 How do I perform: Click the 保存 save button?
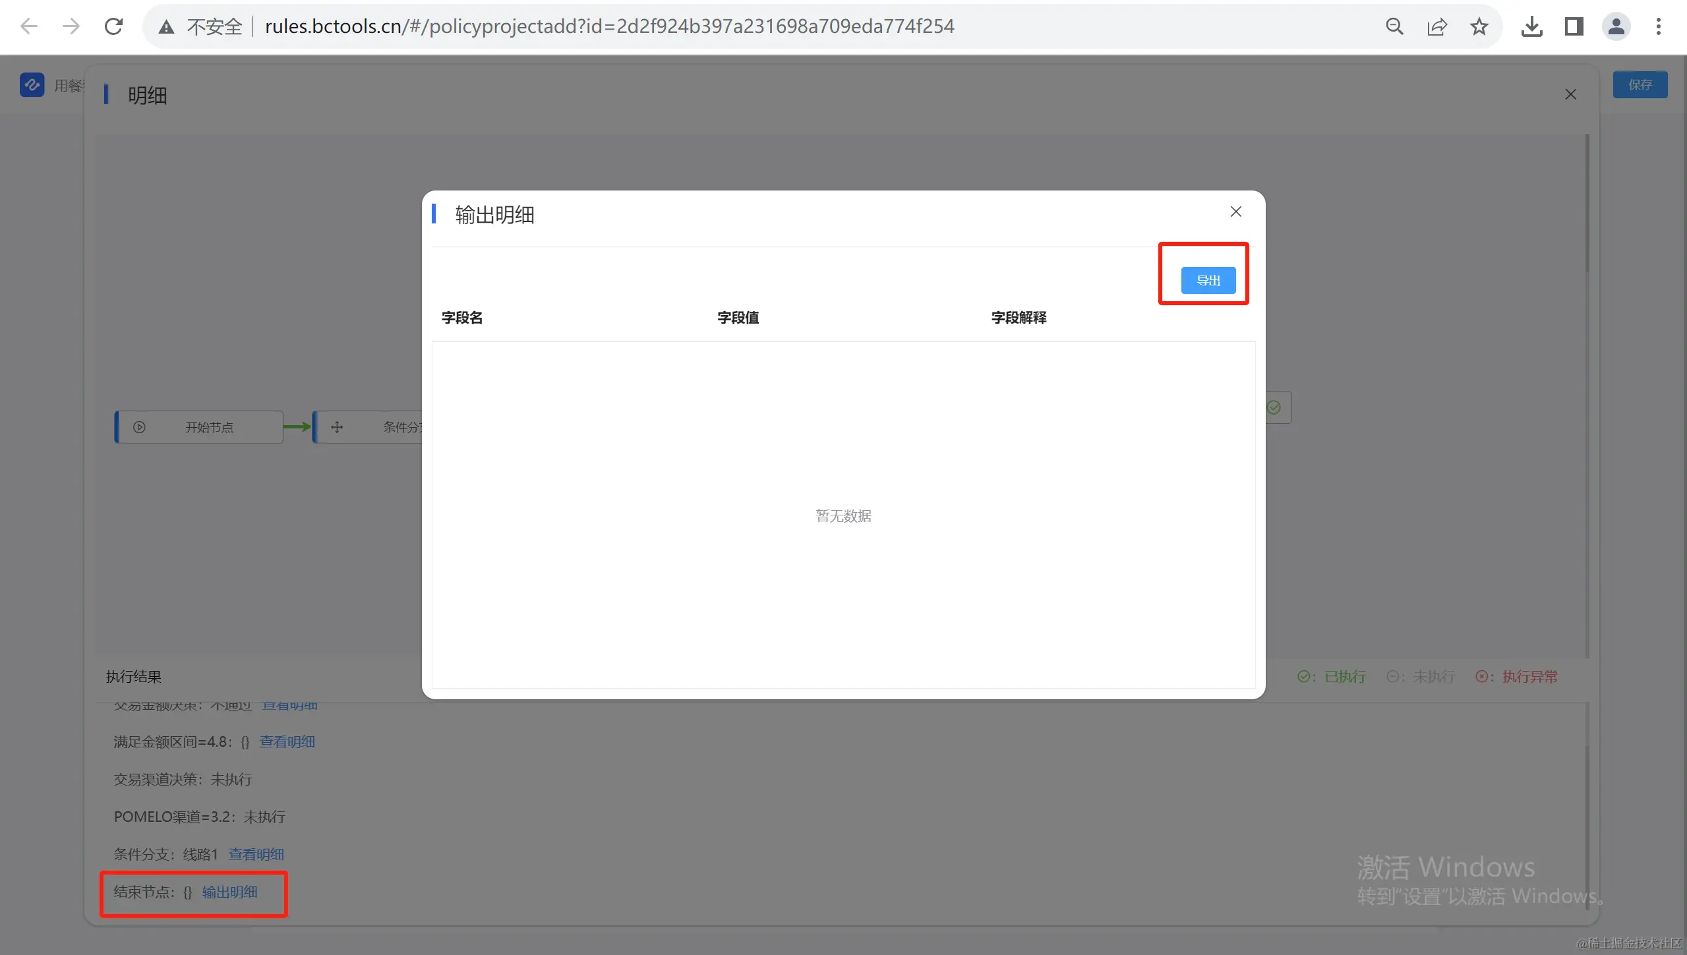coord(1640,84)
